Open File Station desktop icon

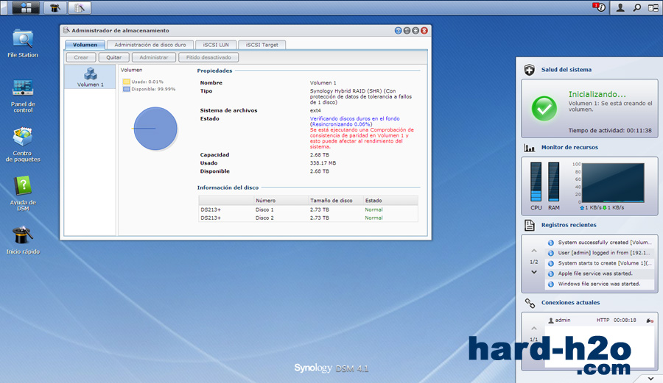click(23, 43)
